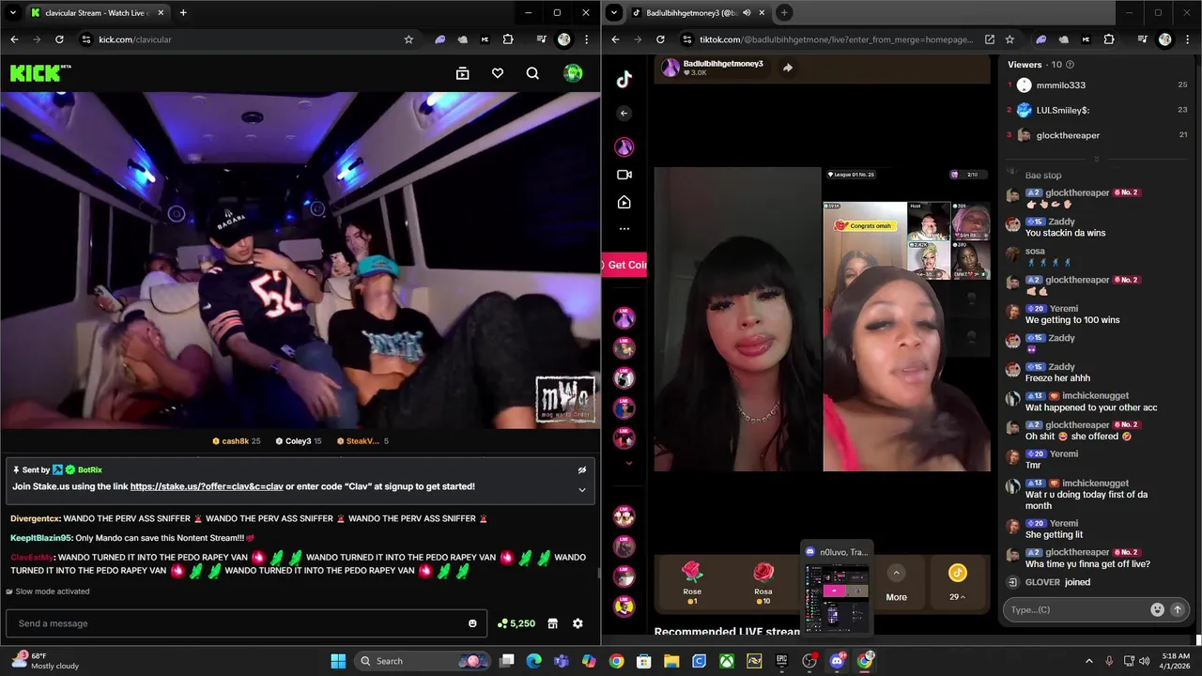Open the Kick search magnifier

(532, 73)
